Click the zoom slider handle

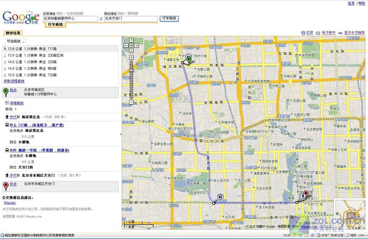click(131, 70)
